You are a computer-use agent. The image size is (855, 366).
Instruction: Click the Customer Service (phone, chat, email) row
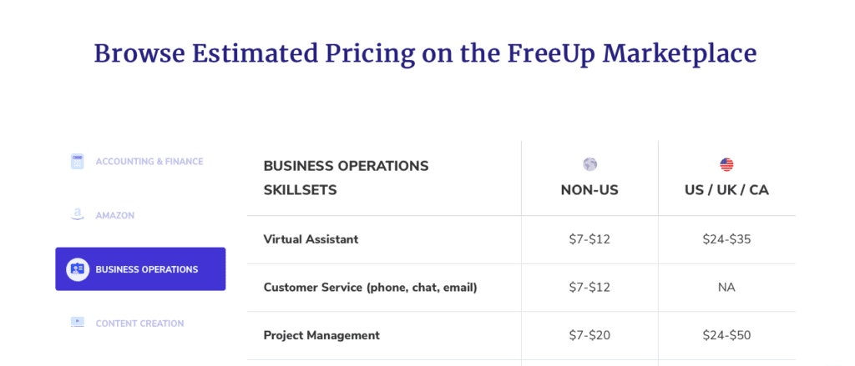pos(521,287)
